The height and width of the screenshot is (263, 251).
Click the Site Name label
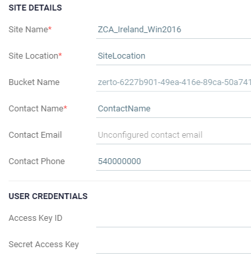click(28, 30)
